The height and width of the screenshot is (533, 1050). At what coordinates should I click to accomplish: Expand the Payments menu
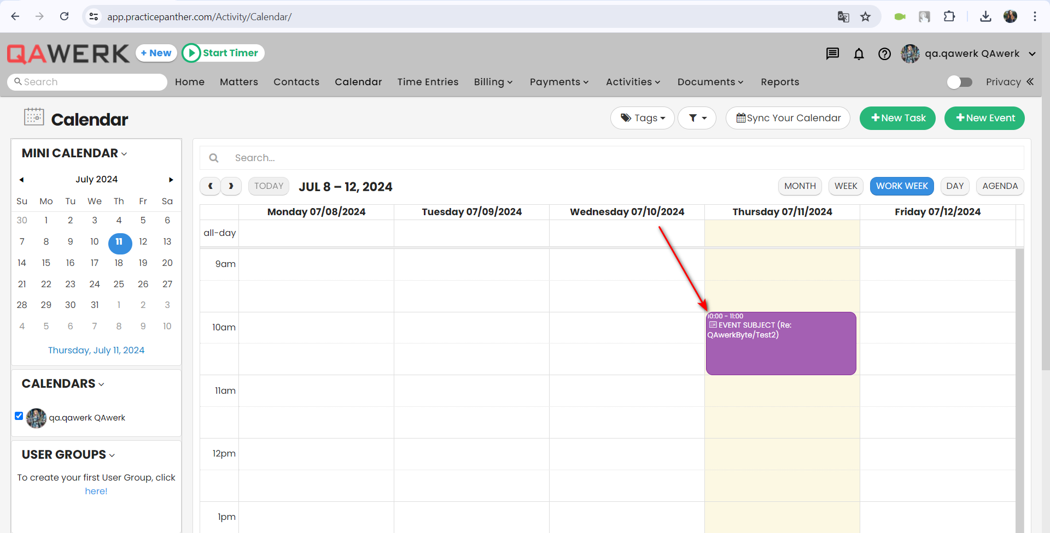559,82
